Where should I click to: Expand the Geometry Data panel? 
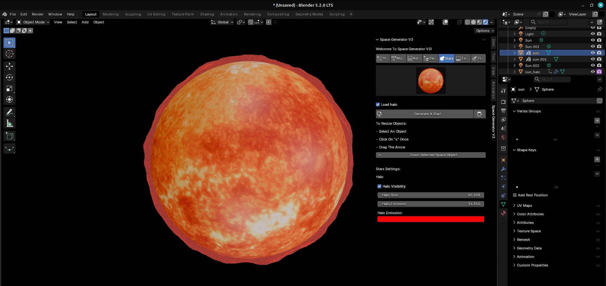(x=529, y=248)
